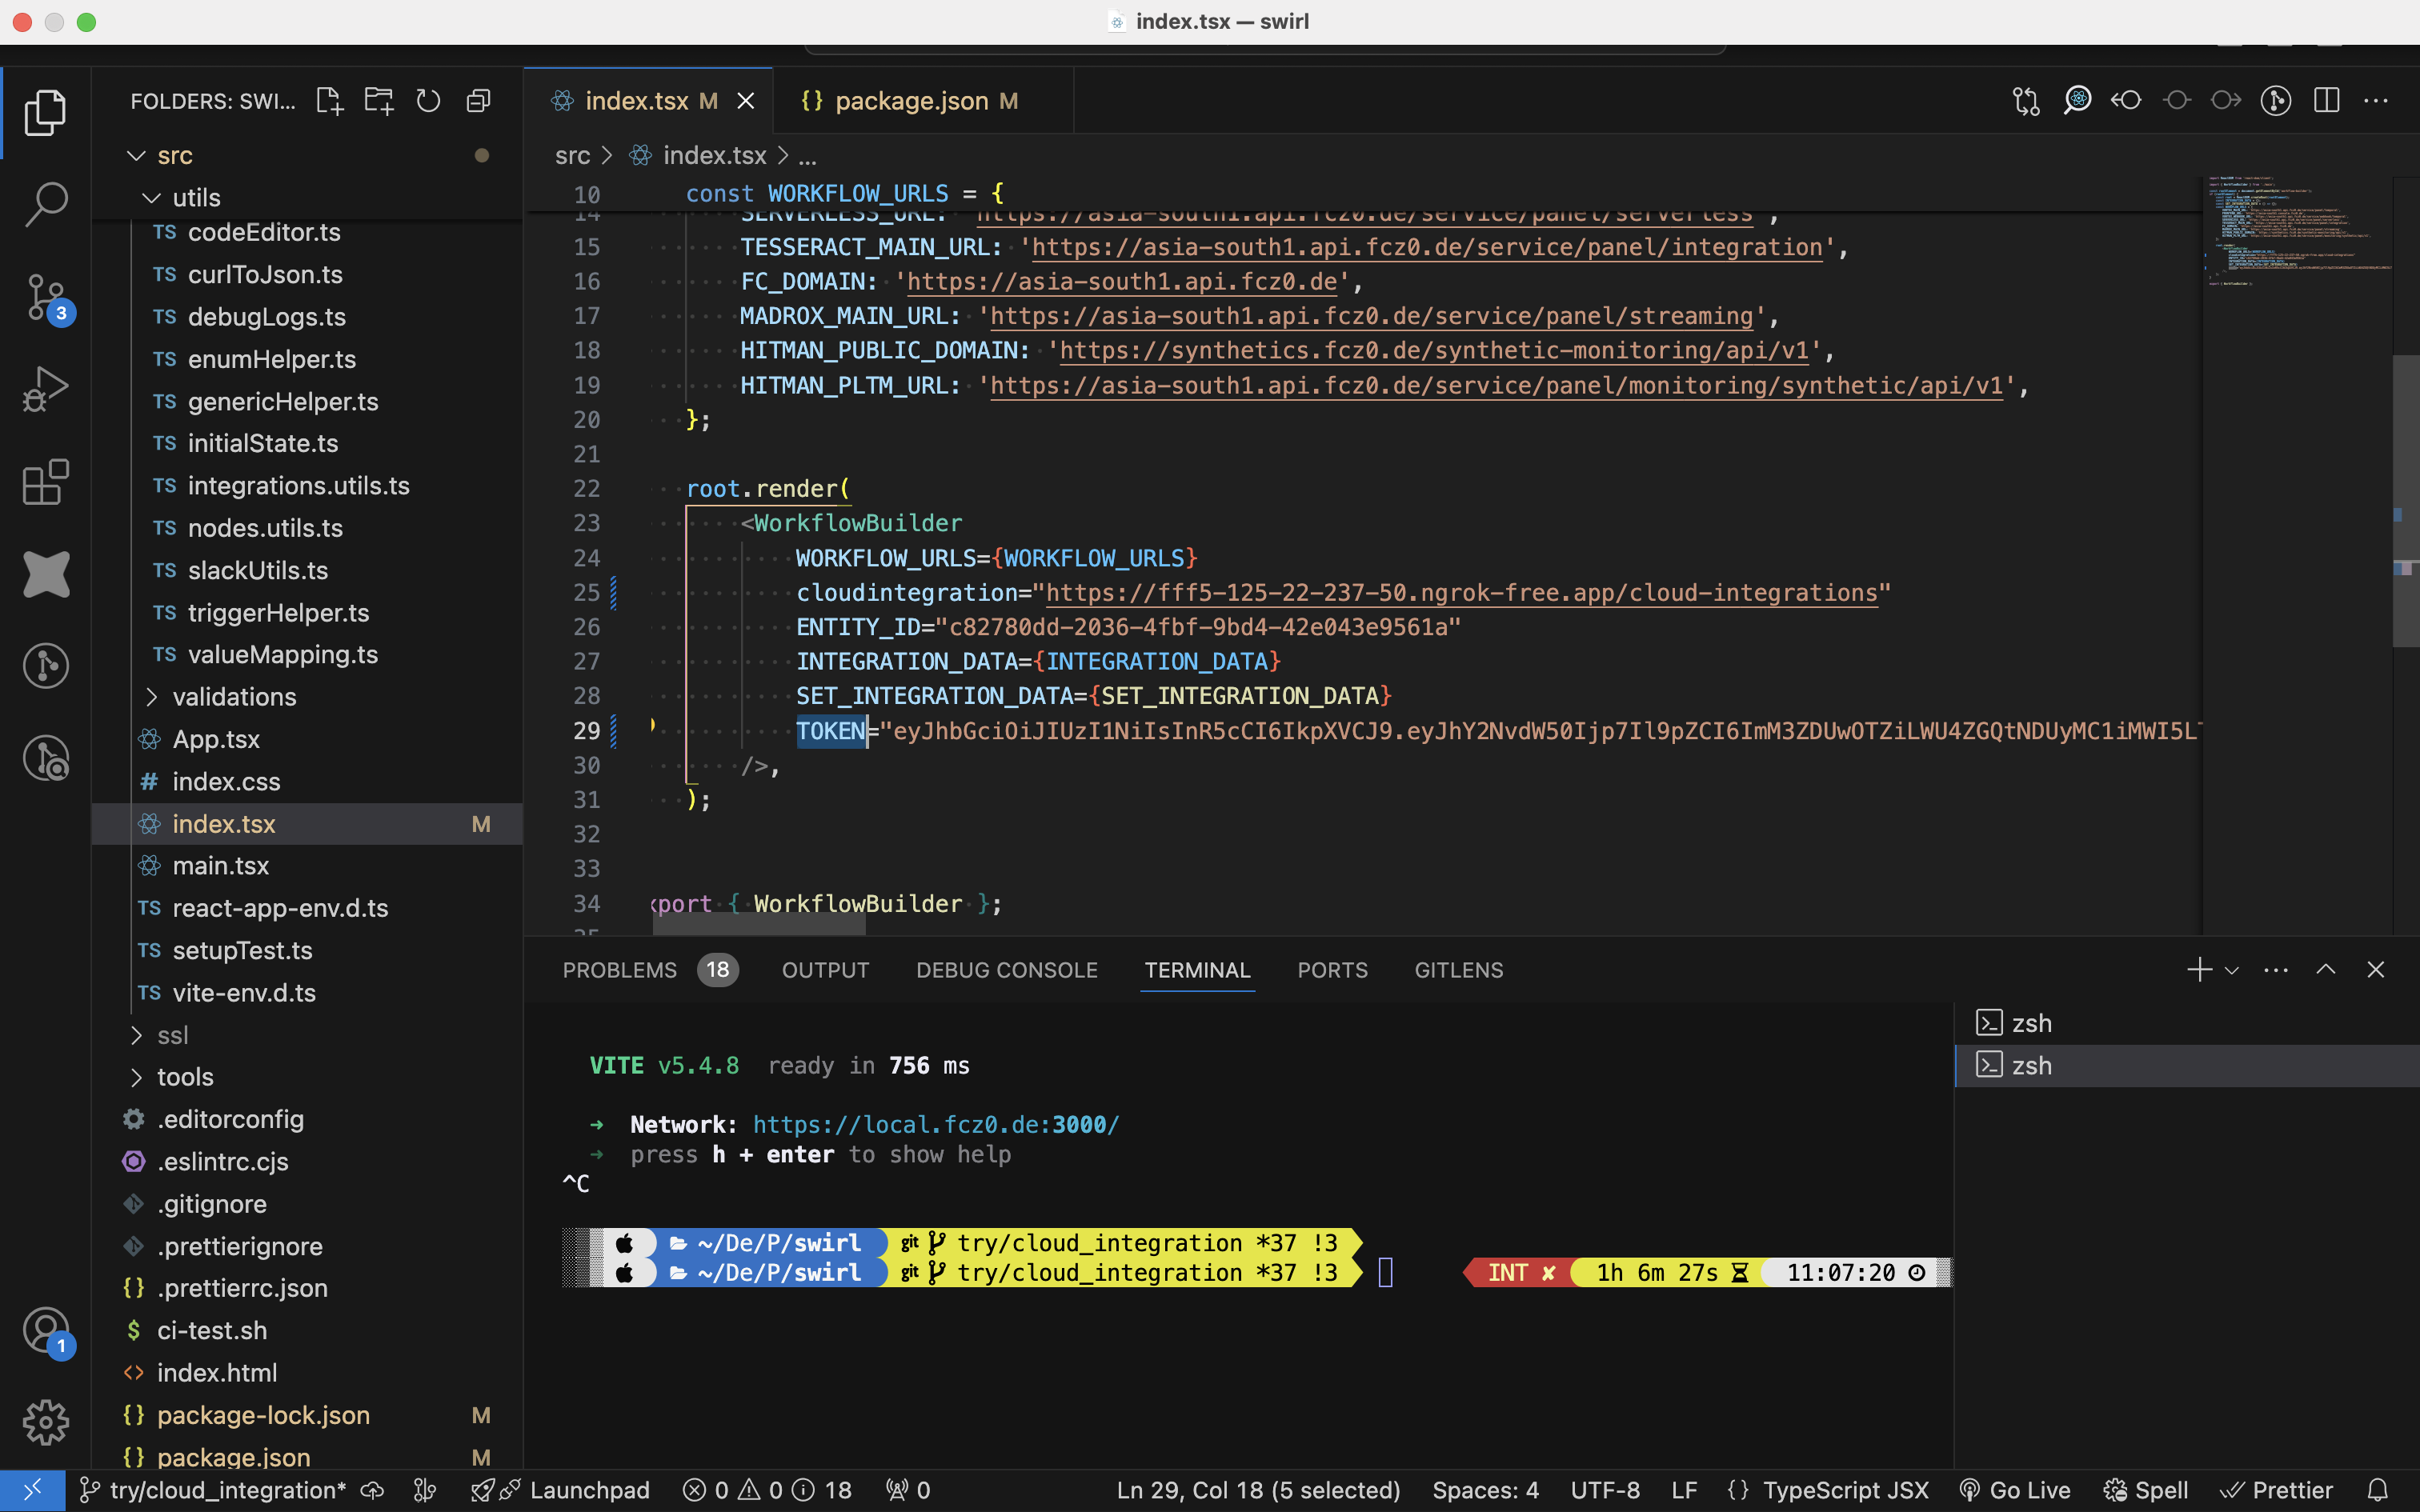The width and height of the screenshot is (2420, 1512).
Task: Open Source Control view with 3 changes
Action: (x=46, y=298)
